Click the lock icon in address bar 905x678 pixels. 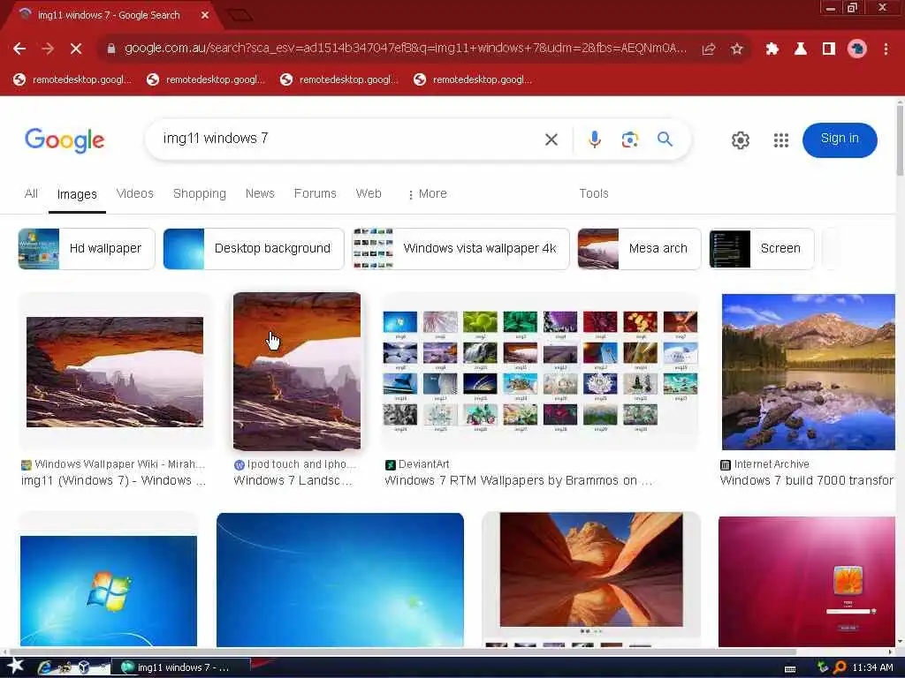pos(111,49)
